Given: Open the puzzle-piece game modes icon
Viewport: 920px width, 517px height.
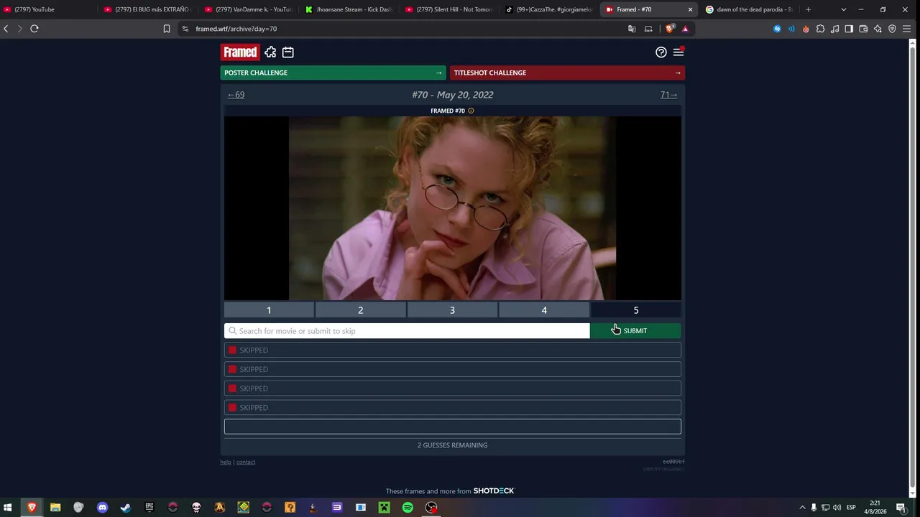Looking at the screenshot, I should pyautogui.click(x=270, y=52).
